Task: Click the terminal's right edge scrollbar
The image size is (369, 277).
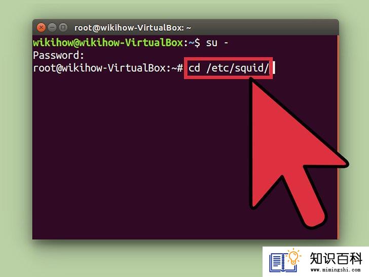Action: click(338, 137)
